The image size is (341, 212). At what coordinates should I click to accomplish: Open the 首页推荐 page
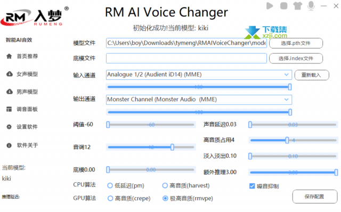click(27, 56)
